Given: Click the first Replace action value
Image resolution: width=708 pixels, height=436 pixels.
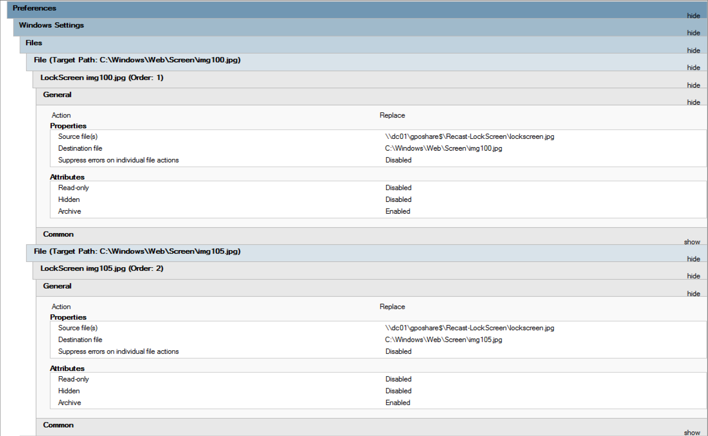Looking at the screenshot, I should point(392,116).
